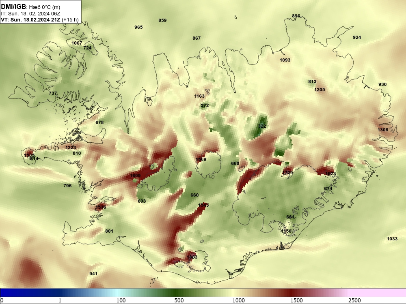Click the 1205 value label

[320, 90]
